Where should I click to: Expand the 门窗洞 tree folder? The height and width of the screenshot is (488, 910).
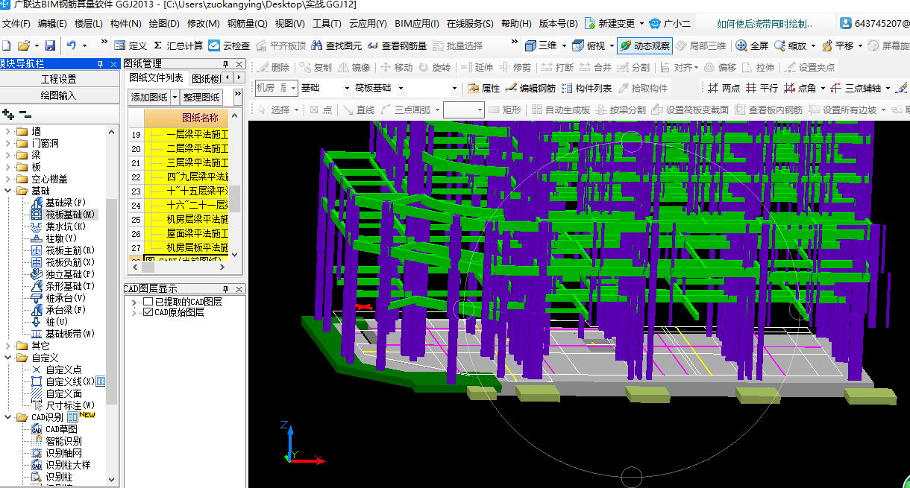pos(7,143)
